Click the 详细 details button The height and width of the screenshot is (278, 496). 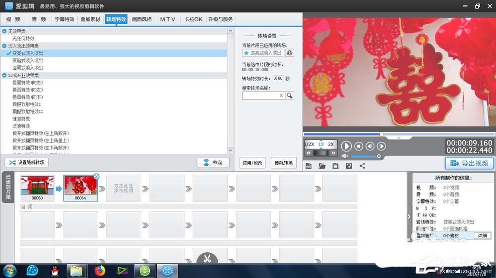point(483,236)
